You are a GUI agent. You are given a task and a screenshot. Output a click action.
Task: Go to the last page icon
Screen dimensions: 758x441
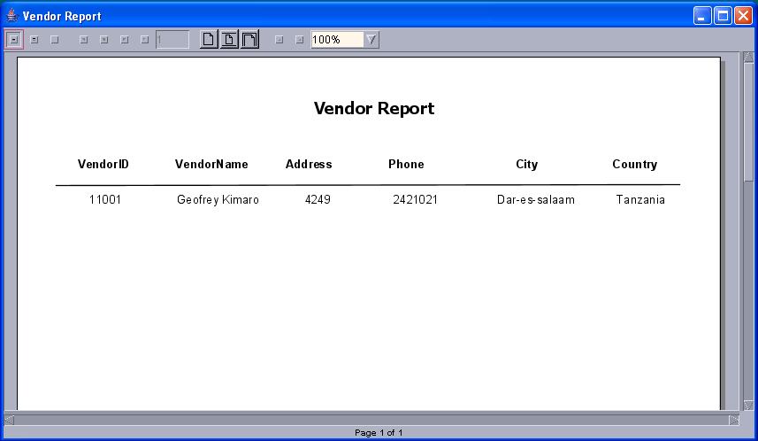144,40
